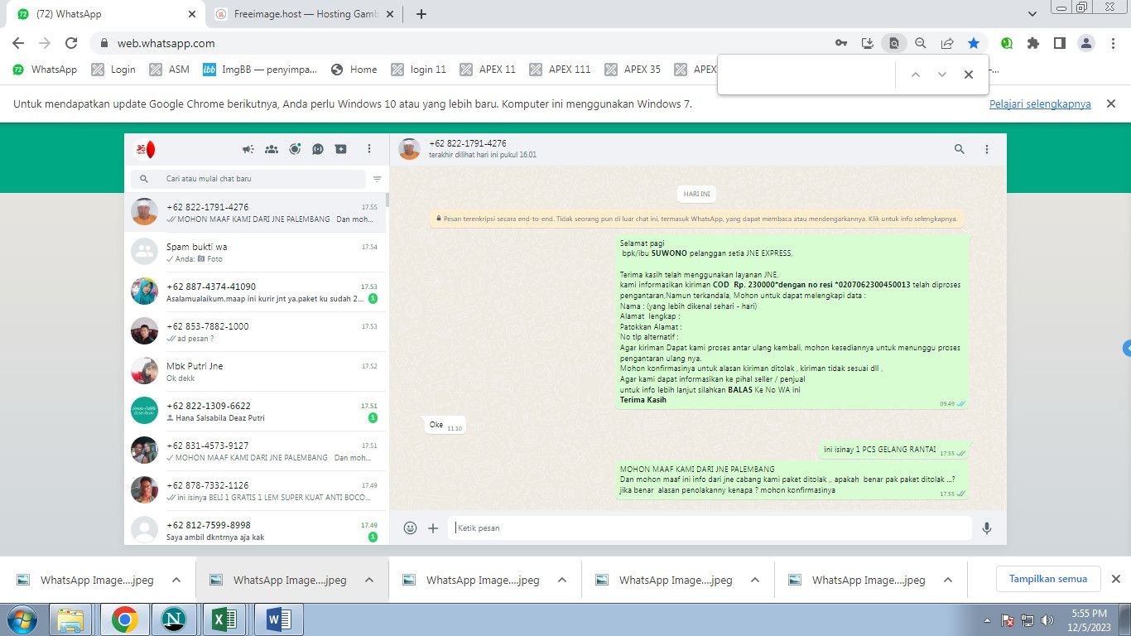Viewport: 1131px width, 636px height.
Task: Select the (72) WhatsApp browser tab
Action: (x=108, y=14)
